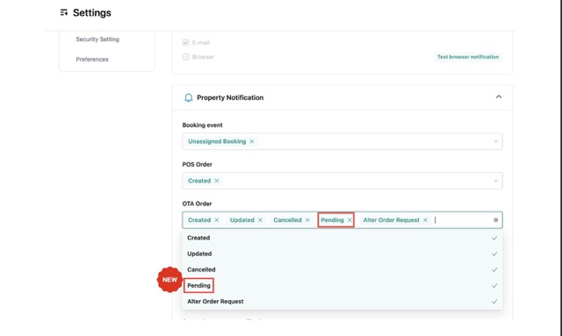Click the Unassigned Booking tag text
The width and height of the screenshot is (562, 336).
point(217,141)
